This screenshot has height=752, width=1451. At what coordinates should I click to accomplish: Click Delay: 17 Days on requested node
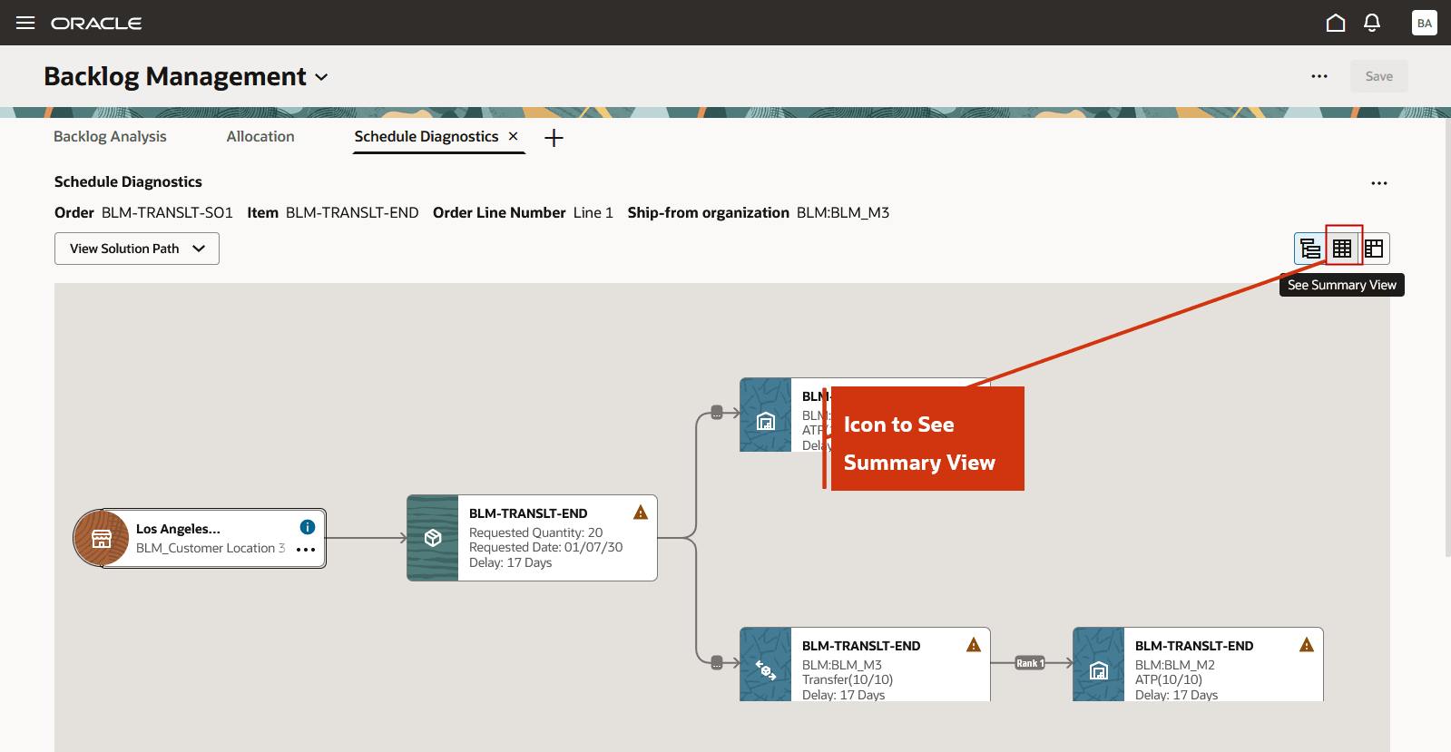[x=510, y=562]
